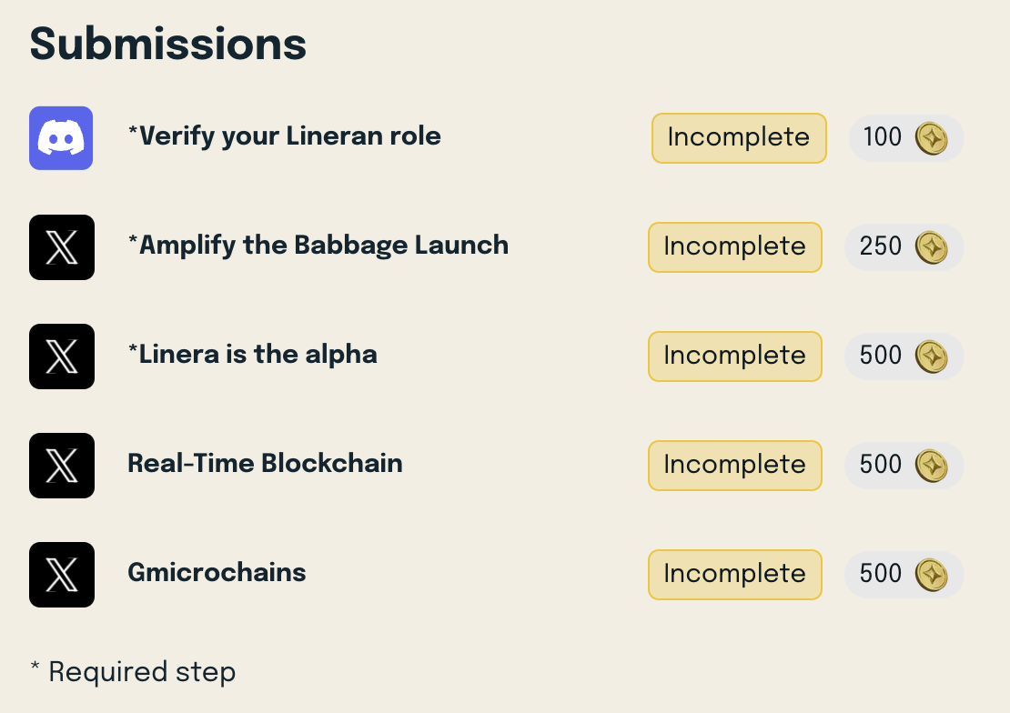Click the X icon beside Real-Time Blockchain

[62, 466]
